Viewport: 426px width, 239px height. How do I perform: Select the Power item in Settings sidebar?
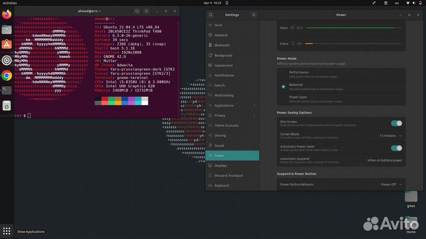click(233, 156)
